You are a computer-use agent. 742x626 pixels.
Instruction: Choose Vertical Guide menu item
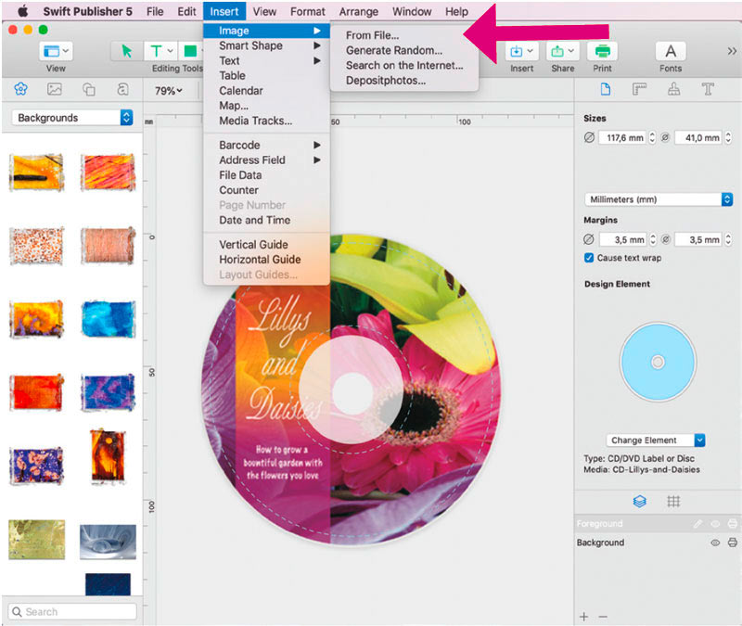point(253,245)
